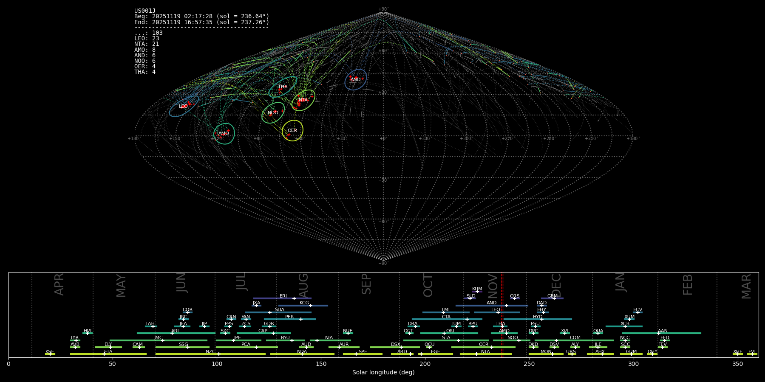Screen dimensions: 765x382
Task: Click the AND radiant ellipse
Action: click(355, 80)
